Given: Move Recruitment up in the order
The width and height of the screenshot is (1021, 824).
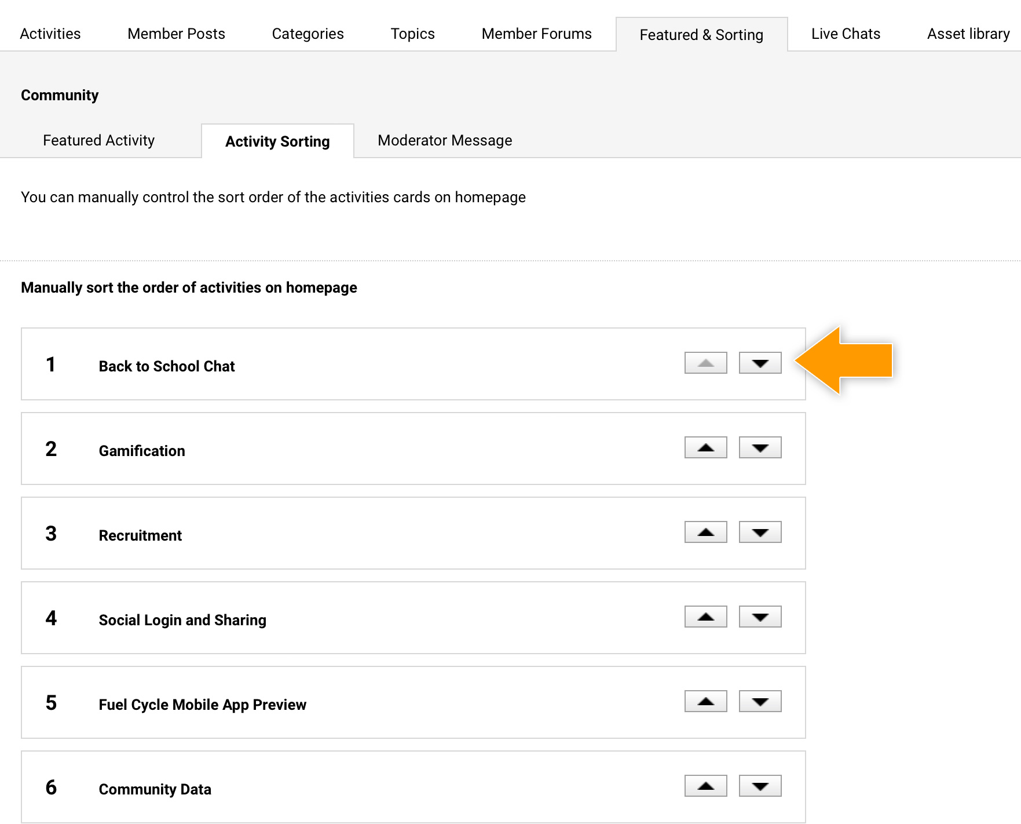Looking at the screenshot, I should [705, 533].
